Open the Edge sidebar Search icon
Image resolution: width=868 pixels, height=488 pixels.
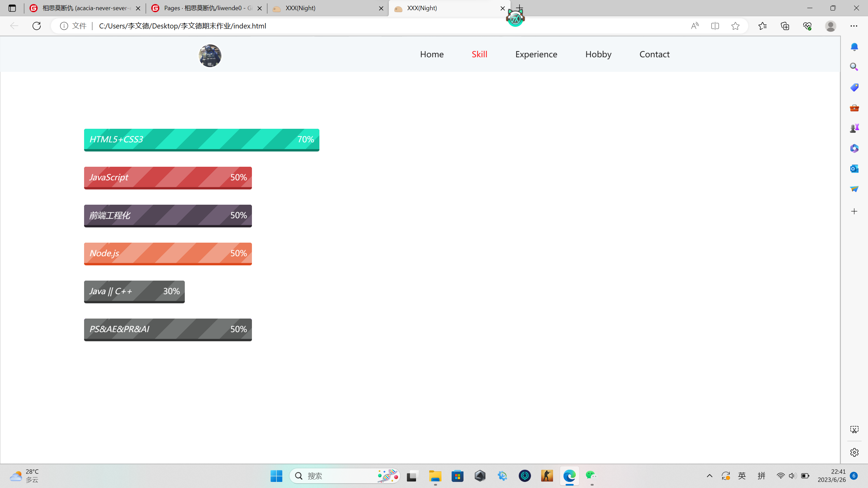pyautogui.click(x=854, y=67)
